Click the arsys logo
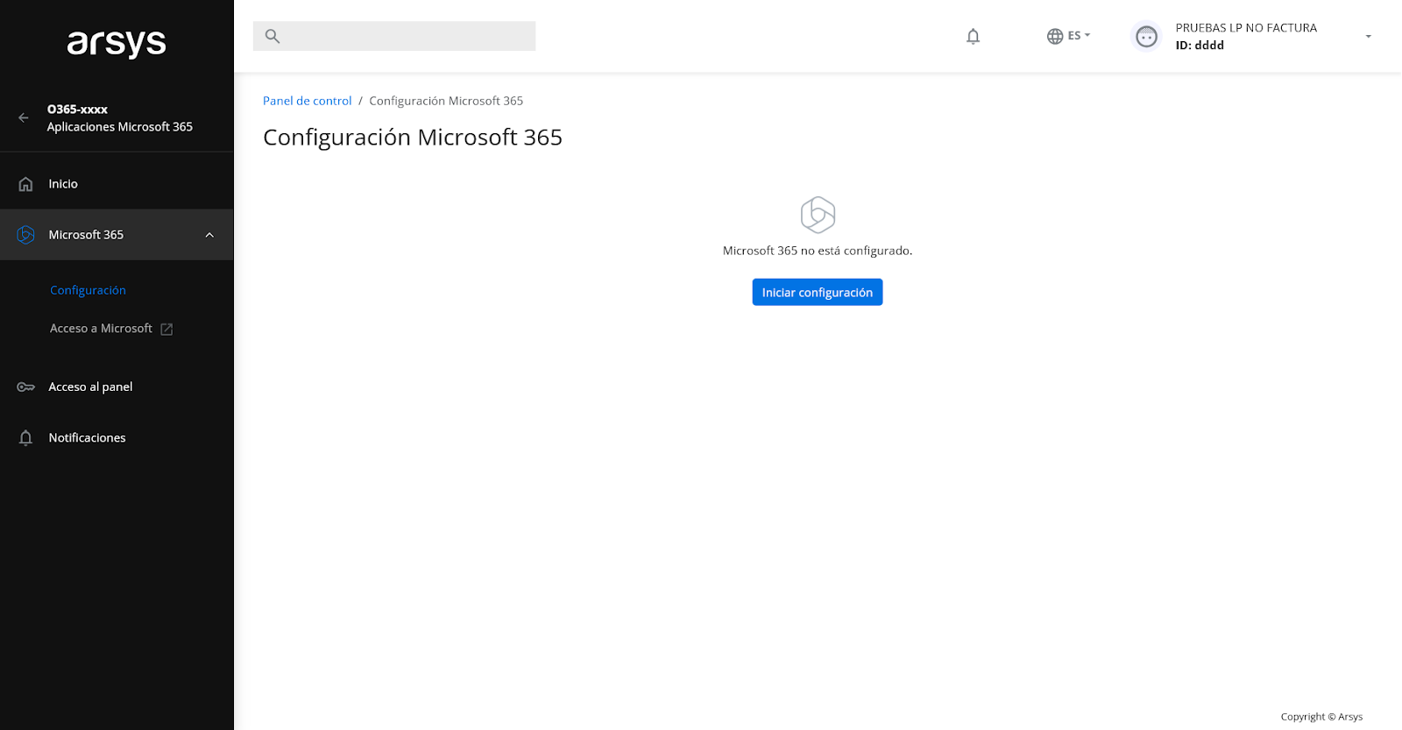Screen dimensions: 1402x730 [117, 43]
